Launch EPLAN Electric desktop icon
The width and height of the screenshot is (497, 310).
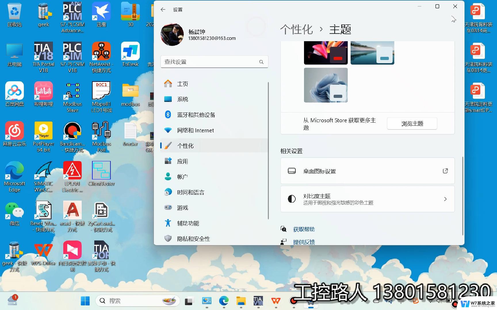tap(72, 177)
